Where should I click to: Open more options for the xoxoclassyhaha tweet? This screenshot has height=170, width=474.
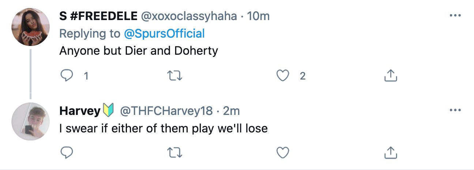(x=455, y=16)
